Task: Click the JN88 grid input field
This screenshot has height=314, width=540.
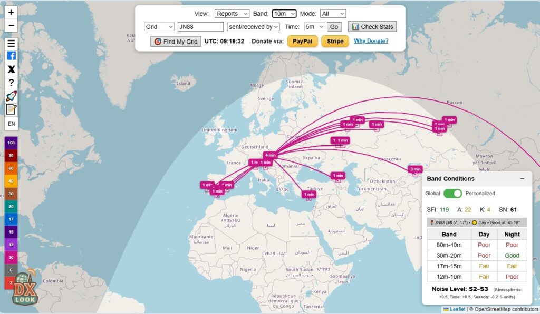Action: (x=200, y=27)
